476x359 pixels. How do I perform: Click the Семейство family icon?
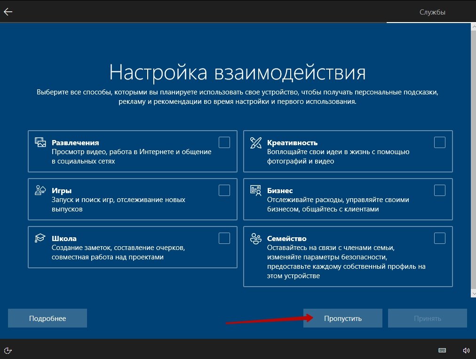(255, 238)
